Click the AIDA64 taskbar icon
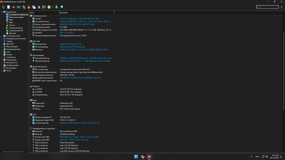The height and width of the screenshot is (160, 285). (x=149, y=157)
